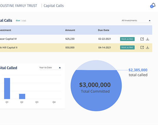The height and width of the screenshot is (125, 158).
Task: Open the Capital Calls page title
Action: tap(54, 6)
